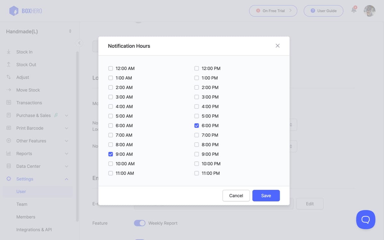This screenshot has width=384, height=240.
Task: Open the chat support bubble
Action: tap(365, 220)
